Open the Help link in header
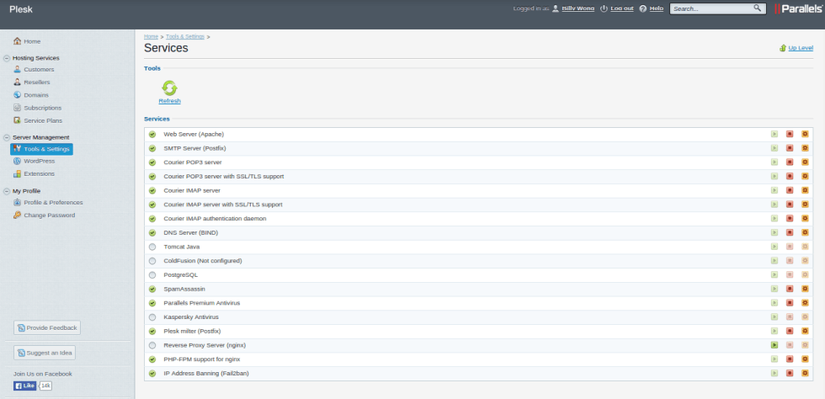Screen dimensions: 825x399 (656, 8)
